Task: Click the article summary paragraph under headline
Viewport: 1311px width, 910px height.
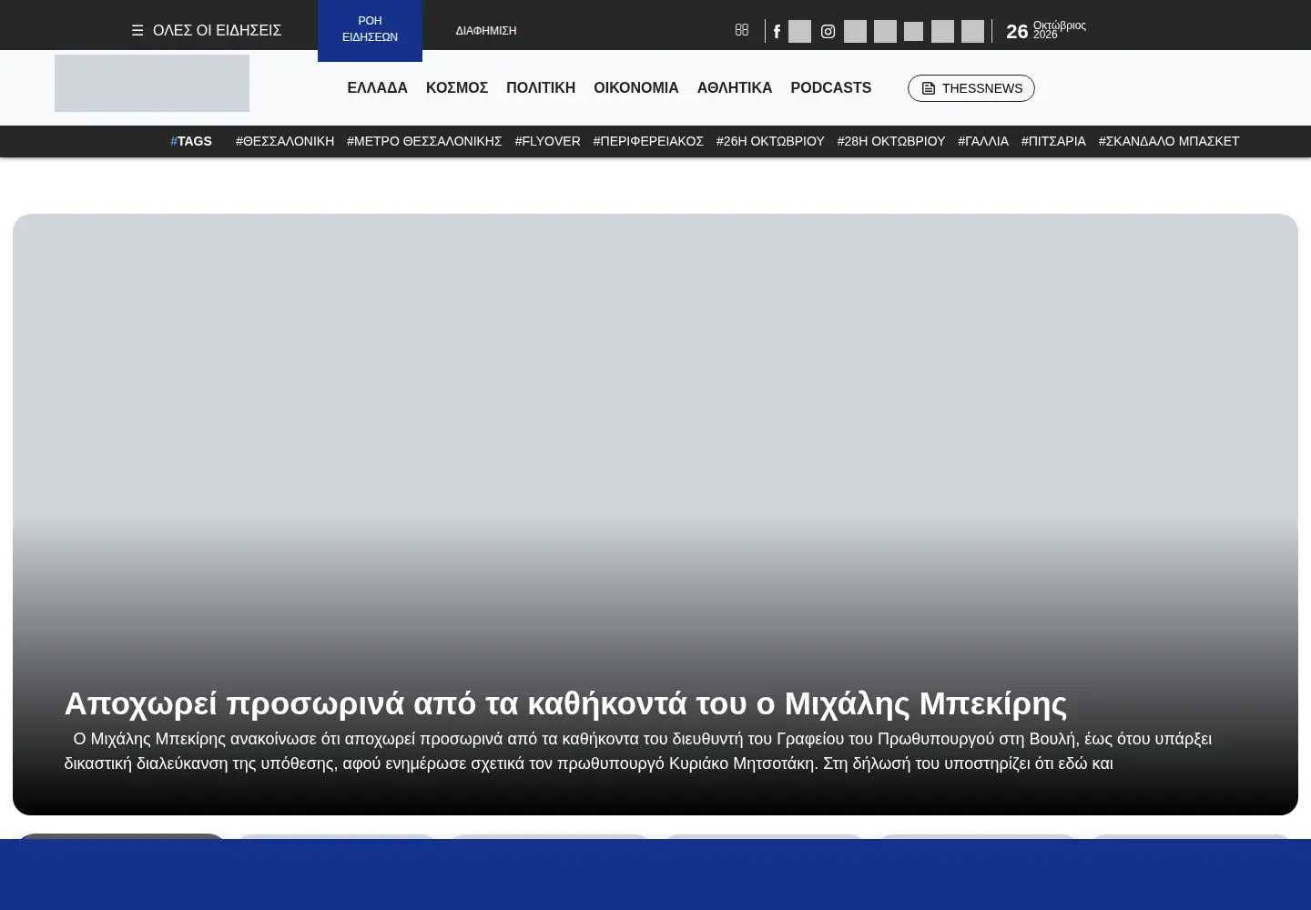Action: [x=637, y=751]
